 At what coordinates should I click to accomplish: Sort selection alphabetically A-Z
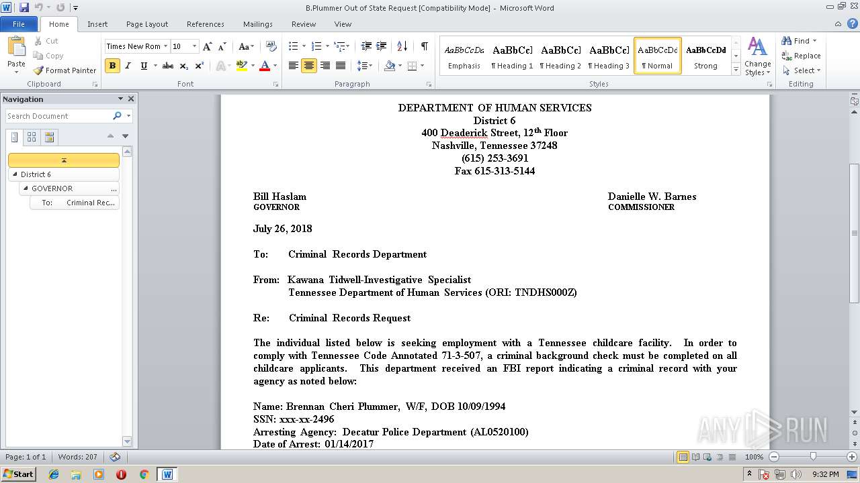click(x=402, y=46)
